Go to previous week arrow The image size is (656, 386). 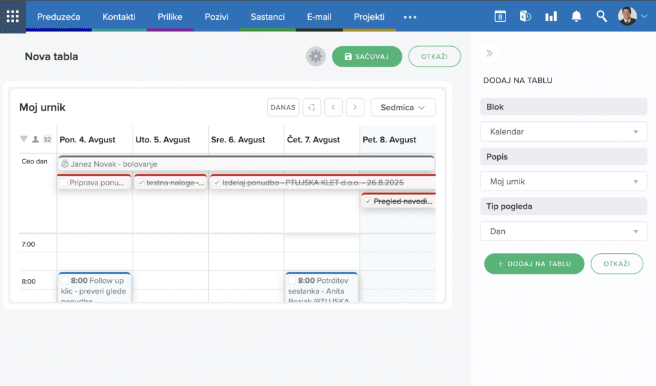pyautogui.click(x=333, y=107)
